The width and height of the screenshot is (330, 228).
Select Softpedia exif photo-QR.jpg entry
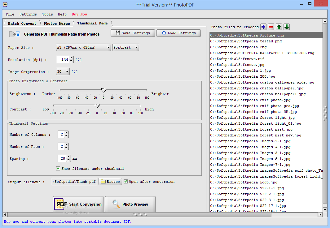pos(266,112)
